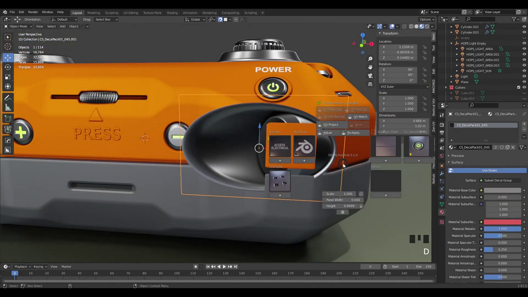Screen dimensions: 528x297
Task: Open the Render menu
Action: 33,12
